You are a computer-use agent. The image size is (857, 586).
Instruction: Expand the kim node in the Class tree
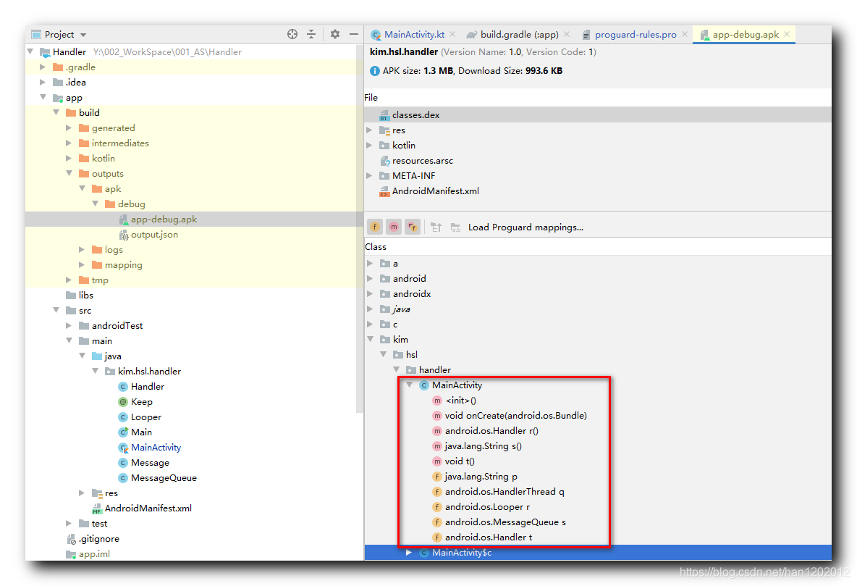pyautogui.click(x=371, y=339)
